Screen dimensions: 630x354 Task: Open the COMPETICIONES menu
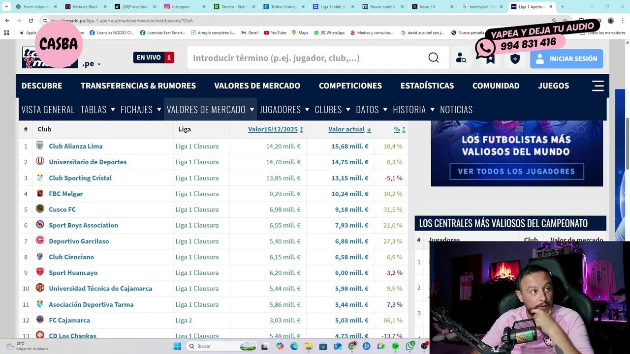click(350, 86)
